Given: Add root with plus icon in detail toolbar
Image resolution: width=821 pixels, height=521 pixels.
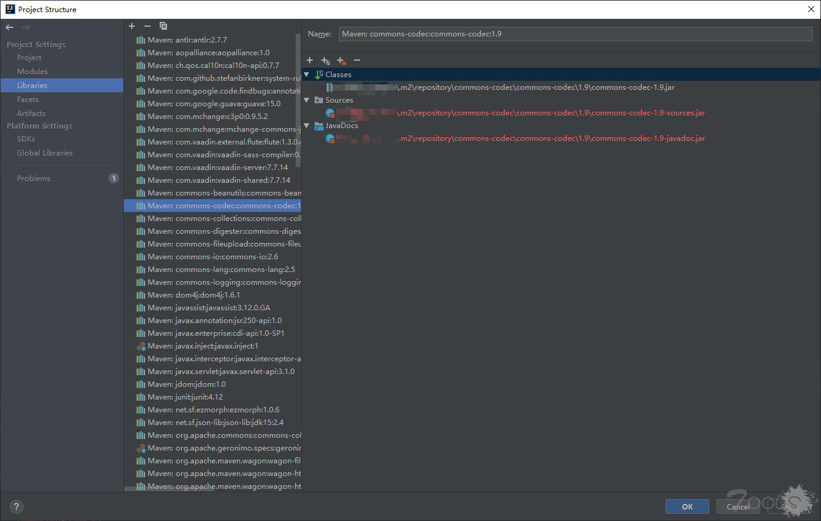Looking at the screenshot, I should pos(310,60).
